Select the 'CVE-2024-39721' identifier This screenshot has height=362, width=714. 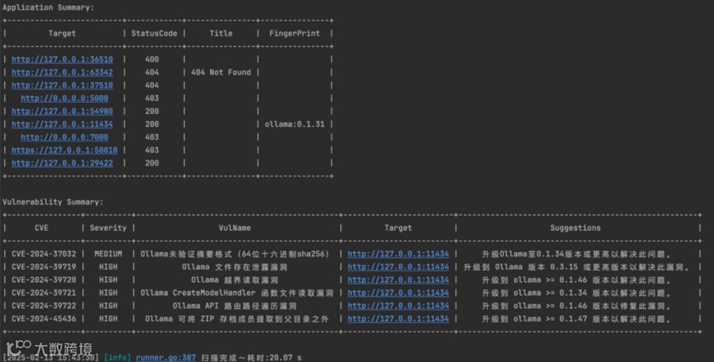point(44,293)
